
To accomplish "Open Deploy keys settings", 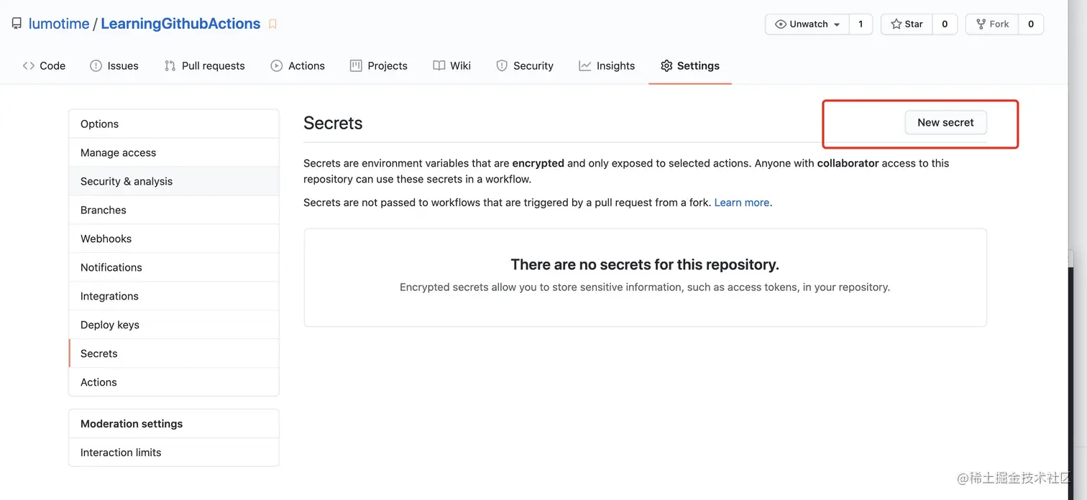I will tap(109, 324).
